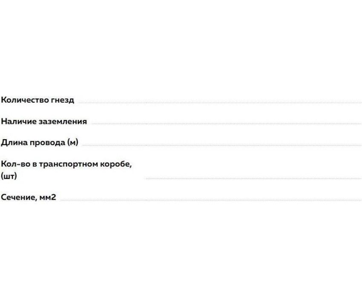The height and width of the screenshot is (298, 362).
Task: Click the "(м)" unit in the wire length row
Action: tap(72, 143)
